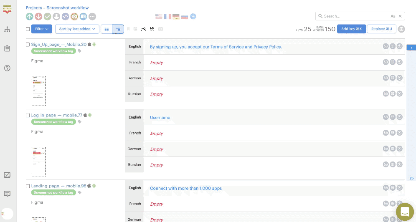Open the Activity pulse-line icon
416x222 pixels.
point(65,16)
